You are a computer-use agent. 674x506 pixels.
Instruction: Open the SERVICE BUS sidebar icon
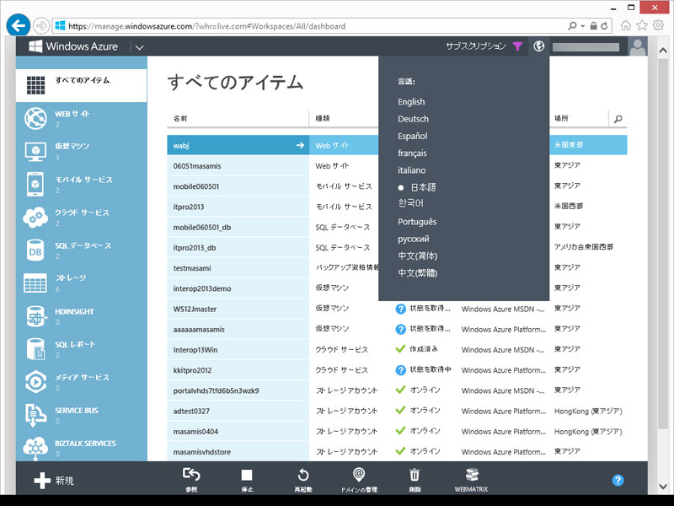(35, 415)
